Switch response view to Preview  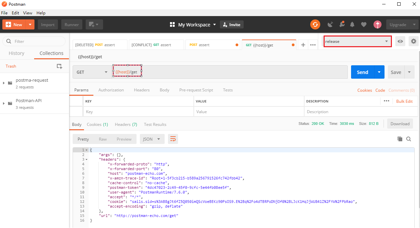124,139
